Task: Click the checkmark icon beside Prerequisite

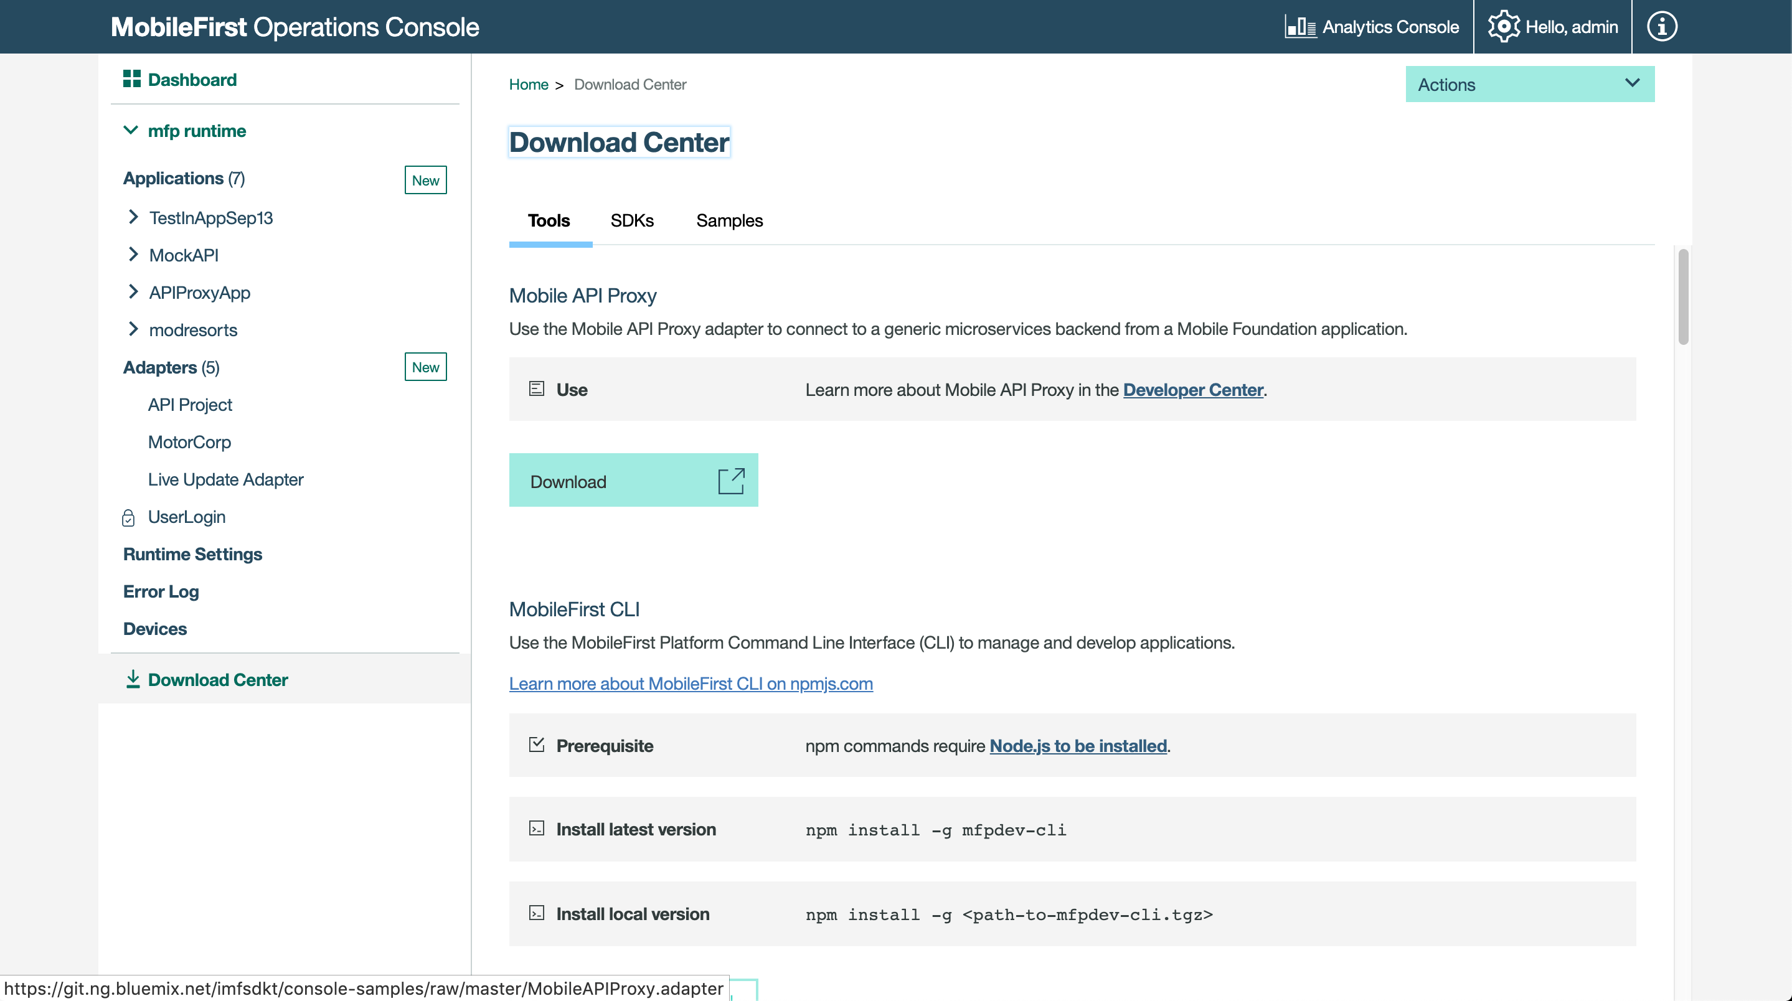Action: click(536, 745)
